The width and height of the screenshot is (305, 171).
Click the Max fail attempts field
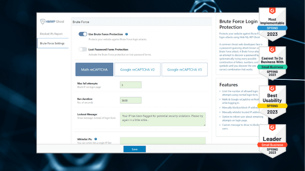point(130,85)
